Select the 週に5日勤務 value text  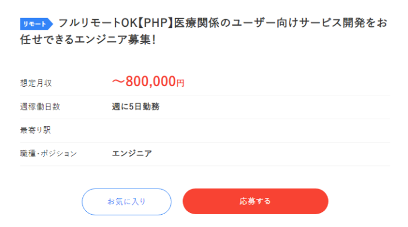coord(136,107)
